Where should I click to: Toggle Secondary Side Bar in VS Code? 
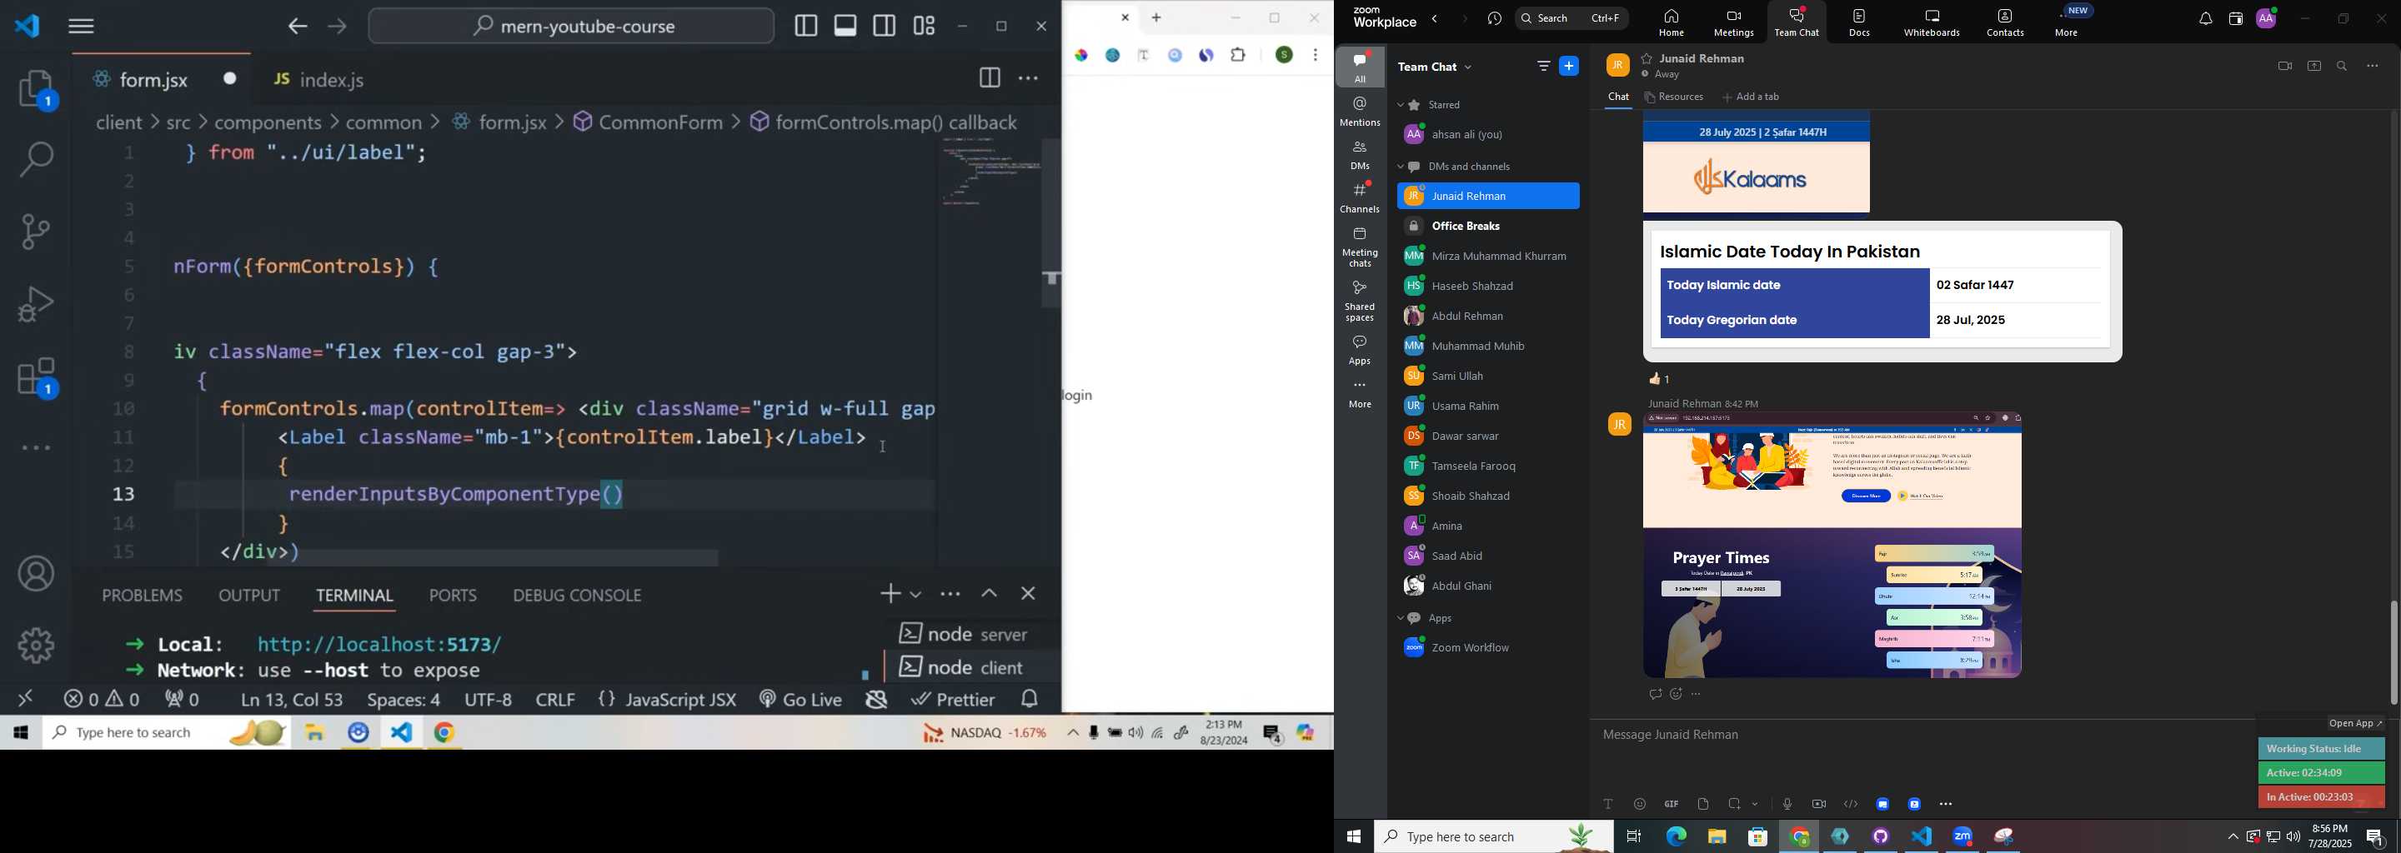885,26
